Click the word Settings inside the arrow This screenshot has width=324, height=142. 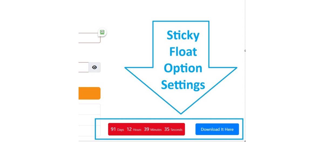(183, 85)
